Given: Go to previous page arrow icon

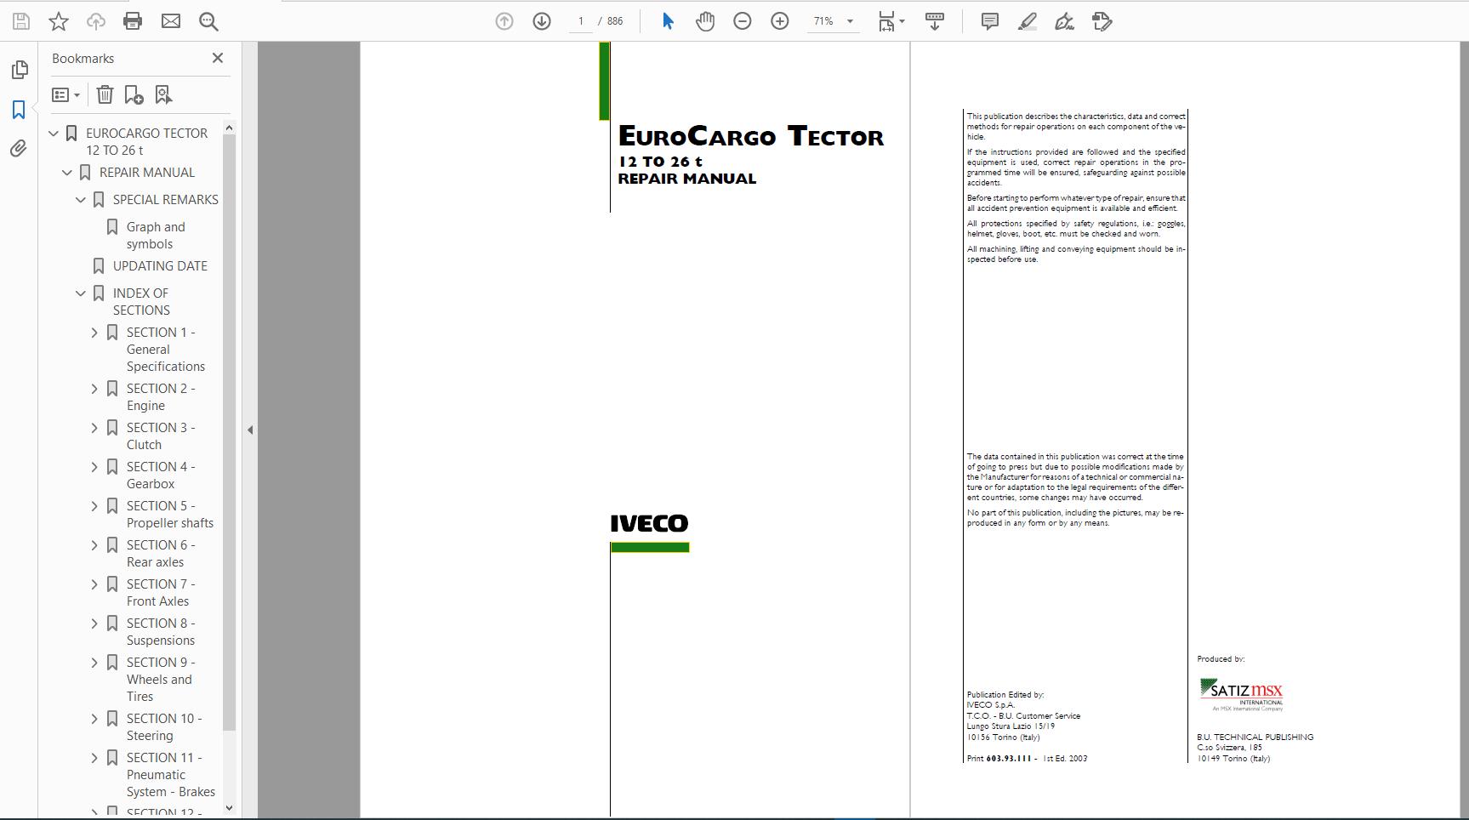Looking at the screenshot, I should (x=504, y=21).
